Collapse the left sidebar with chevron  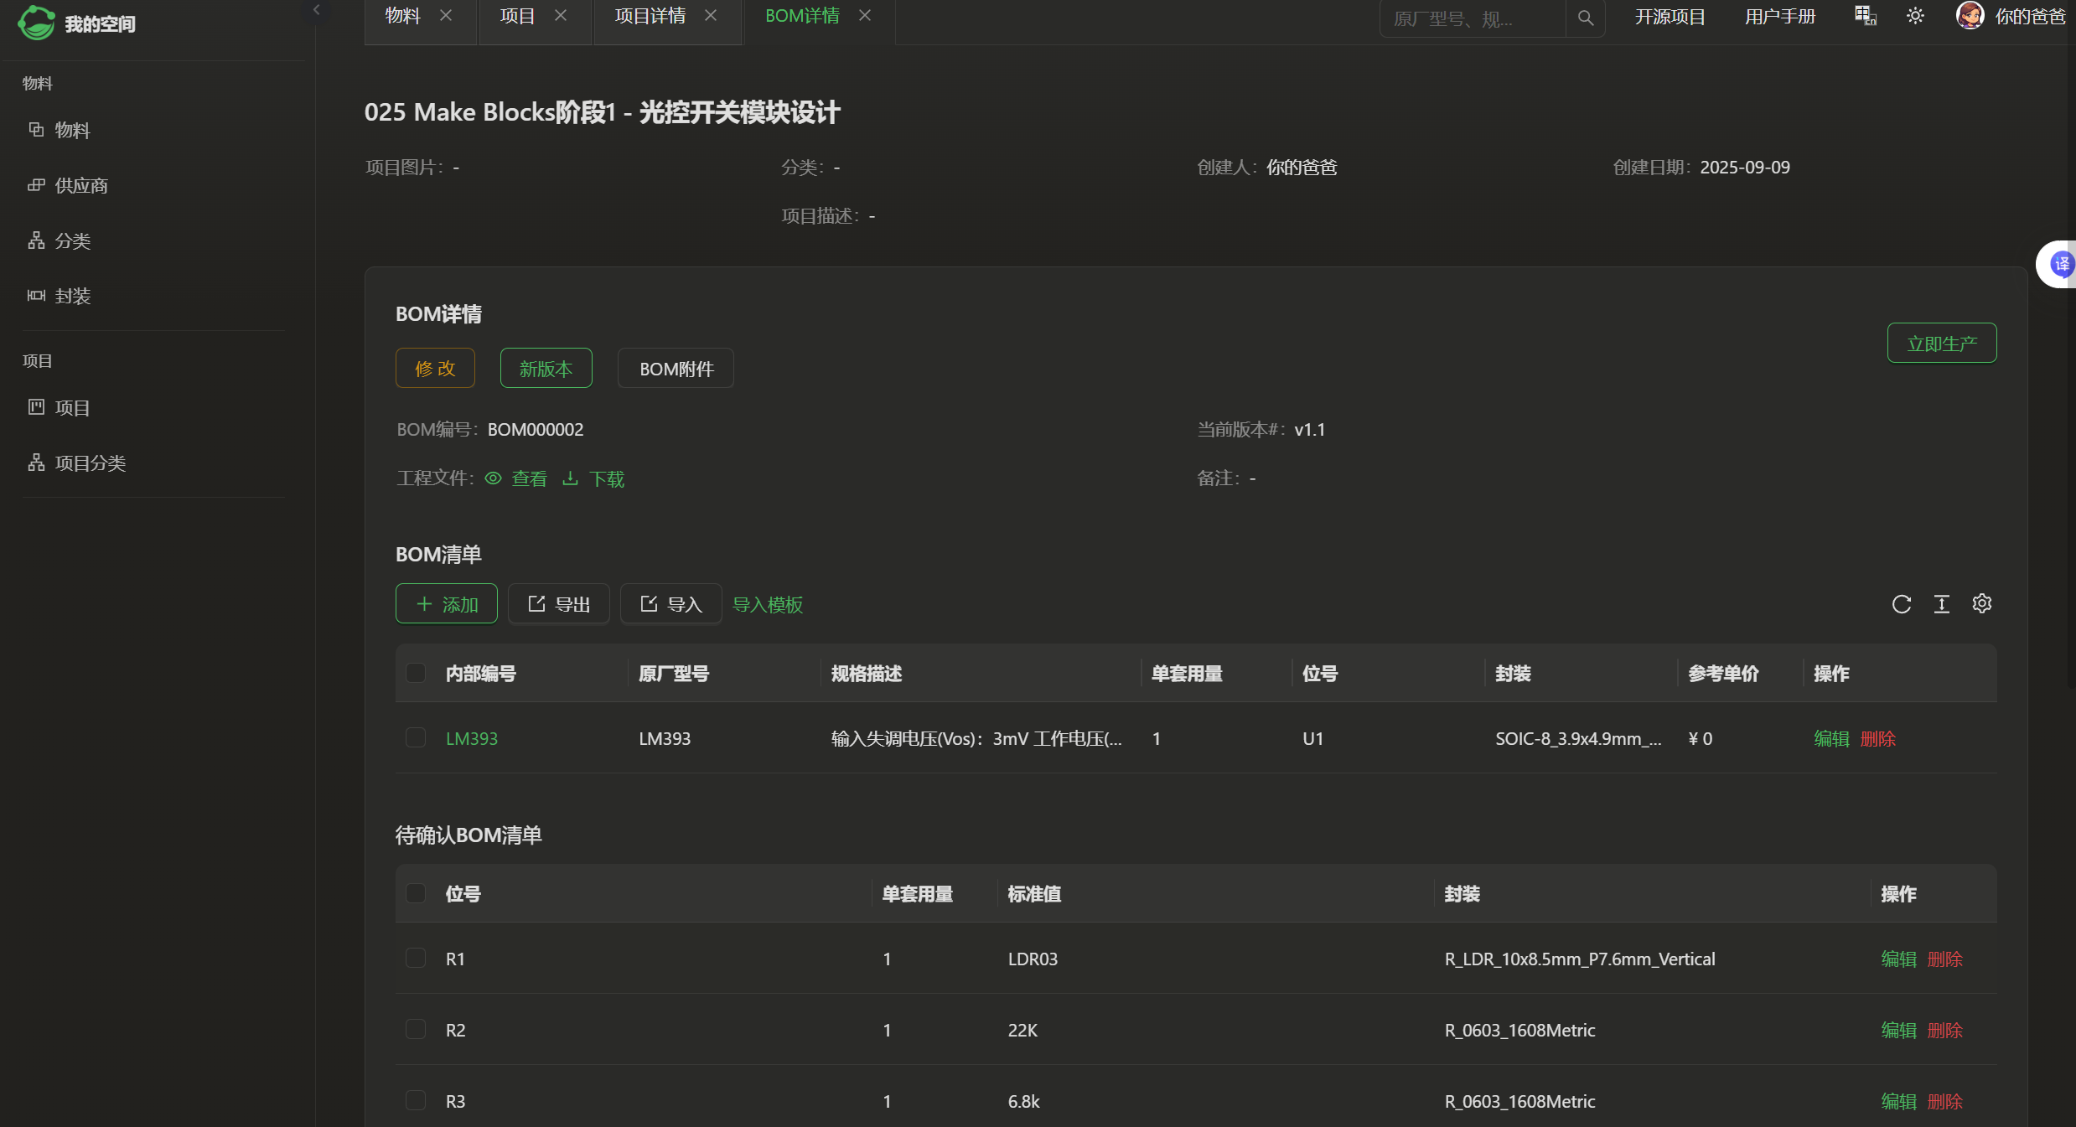tap(317, 10)
